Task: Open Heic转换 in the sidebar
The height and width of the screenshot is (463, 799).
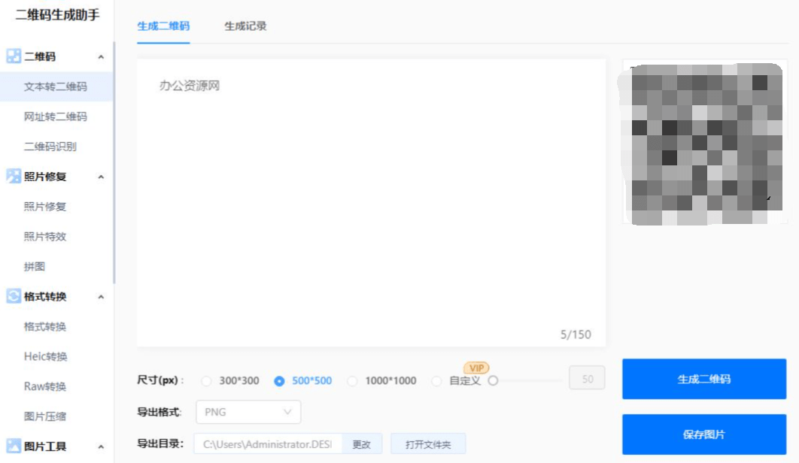Action: pyautogui.click(x=56, y=356)
